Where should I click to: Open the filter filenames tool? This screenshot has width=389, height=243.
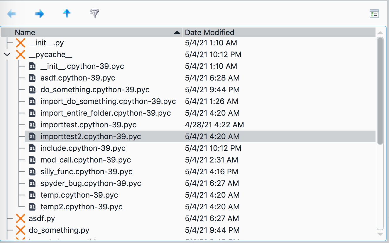point(94,13)
